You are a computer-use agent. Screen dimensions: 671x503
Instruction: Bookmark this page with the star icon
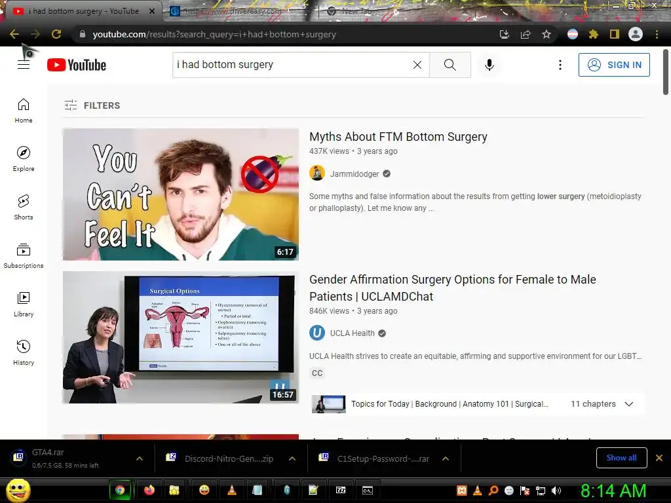click(546, 34)
